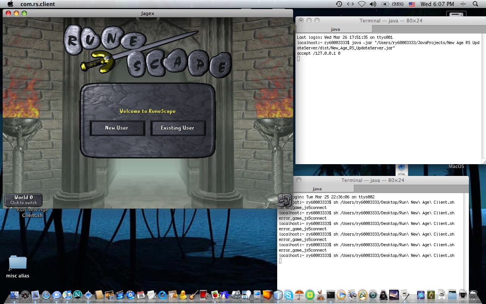
Task: Open Address Book in the Dock
Action: tap(99, 294)
